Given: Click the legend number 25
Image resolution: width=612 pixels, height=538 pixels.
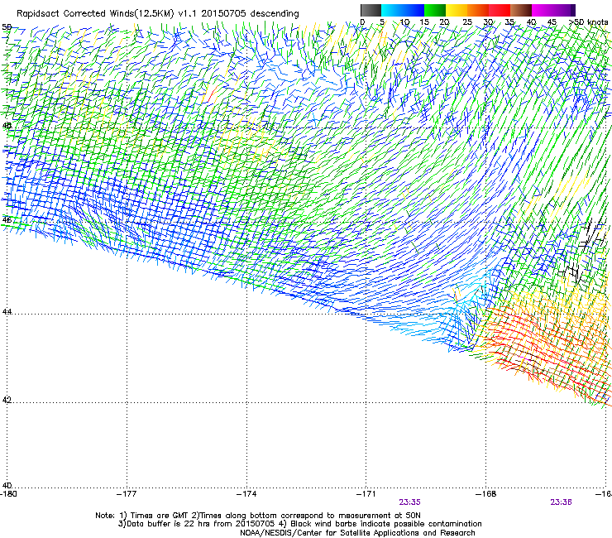Looking at the screenshot, I should (466, 22).
